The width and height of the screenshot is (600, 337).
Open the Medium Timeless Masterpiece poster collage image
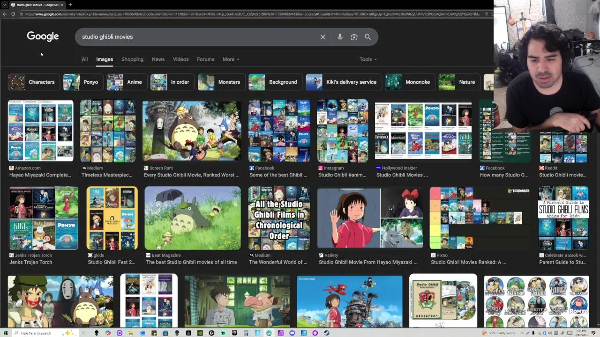pyautogui.click(x=108, y=131)
